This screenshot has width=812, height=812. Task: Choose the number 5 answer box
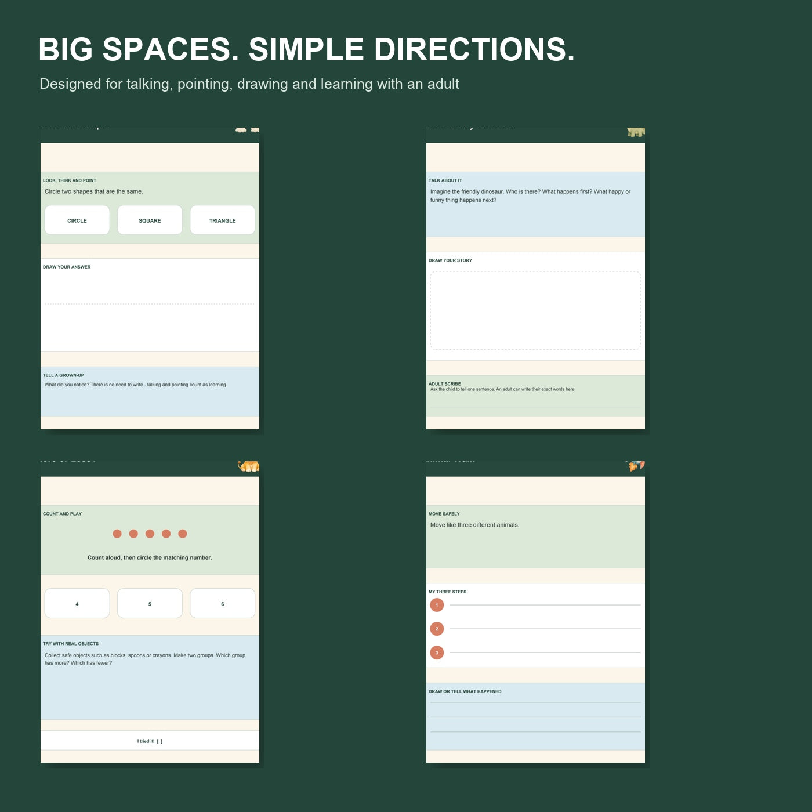pos(150,603)
